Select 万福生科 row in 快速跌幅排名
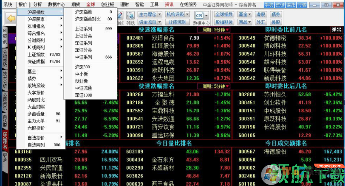The height and width of the screenshot is (186, 345). 175,94
